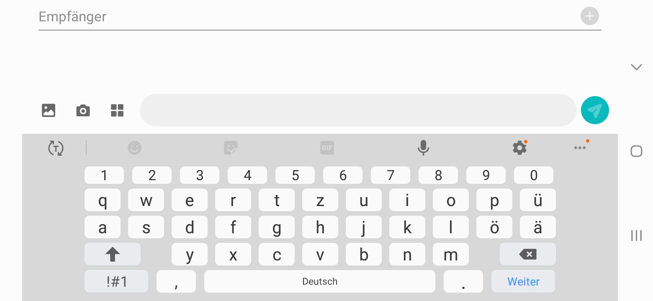This screenshot has width=653, height=301.
Task: Tap the message text input field
Action: tap(358, 110)
